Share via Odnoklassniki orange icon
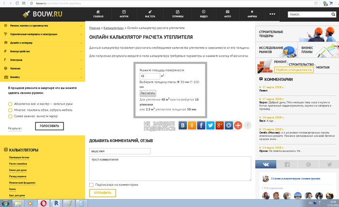Image resolution: width=339 pixels, height=207 pixels. pyautogui.click(x=192, y=125)
